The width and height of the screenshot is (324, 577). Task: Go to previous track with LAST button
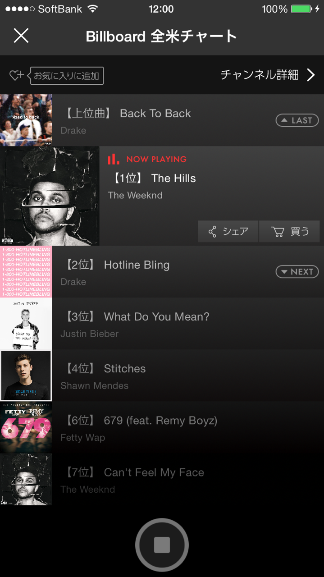297,120
